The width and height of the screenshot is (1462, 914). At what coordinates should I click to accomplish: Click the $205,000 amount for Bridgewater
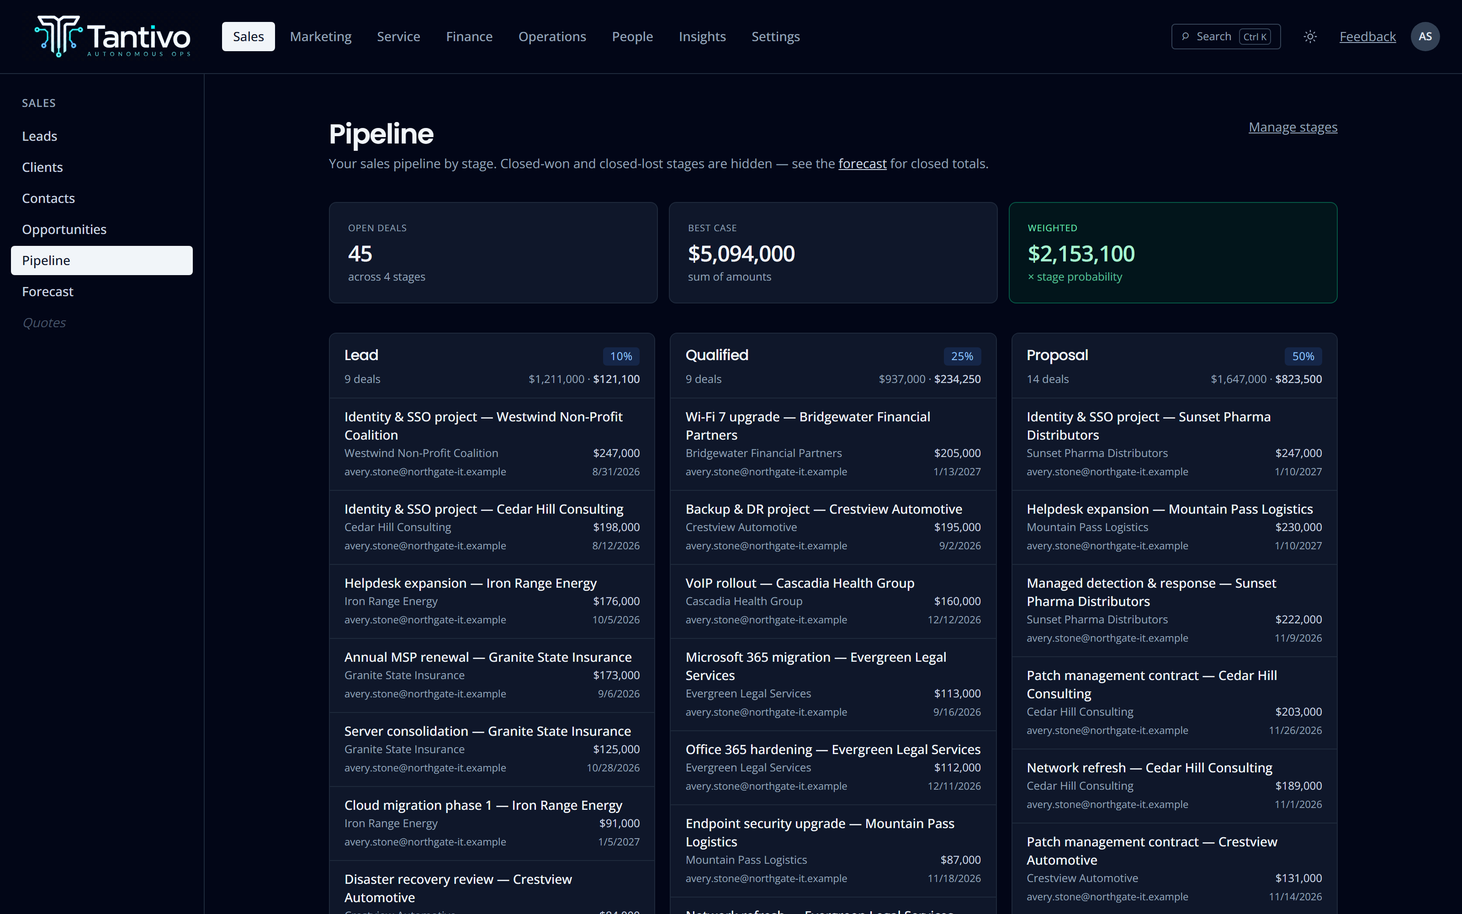958,453
